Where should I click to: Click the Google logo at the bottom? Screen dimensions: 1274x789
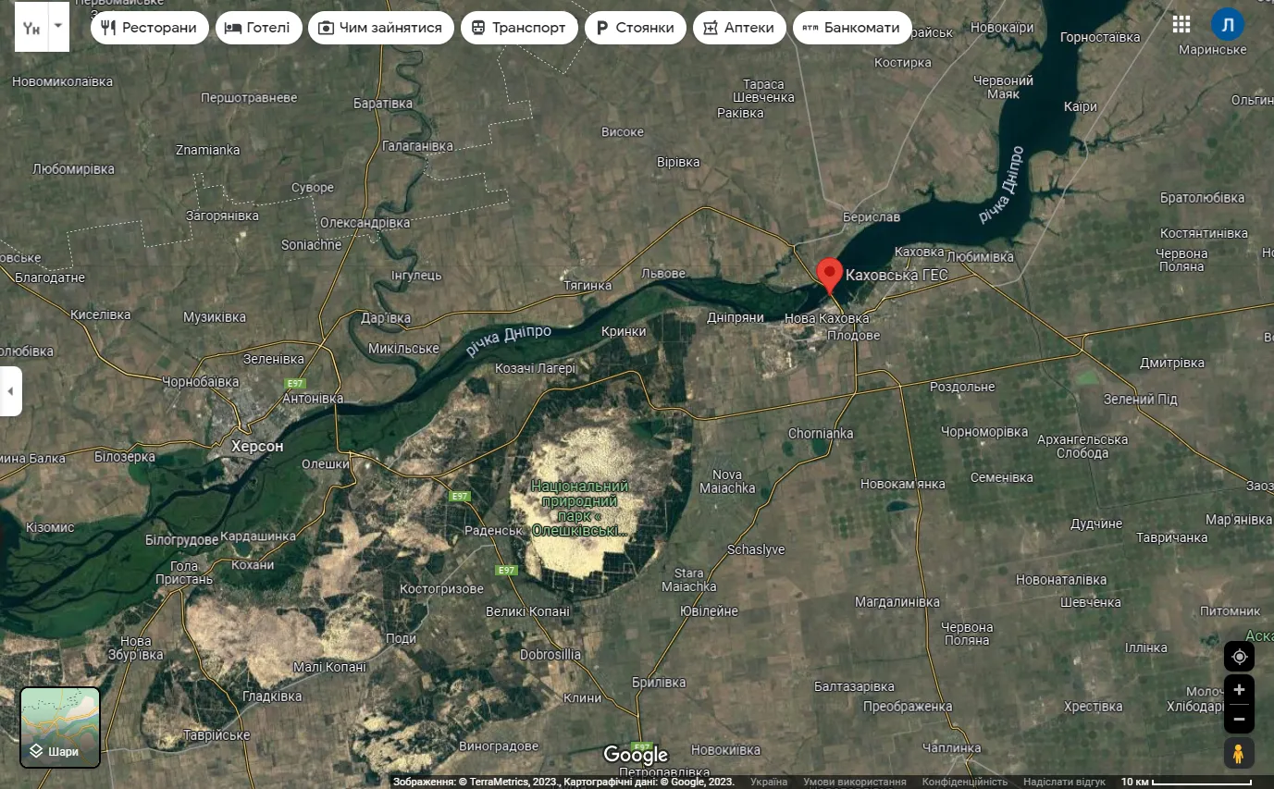(x=636, y=755)
